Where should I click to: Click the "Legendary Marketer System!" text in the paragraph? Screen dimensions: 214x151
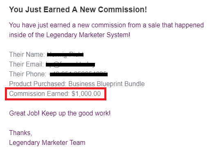point(88,35)
